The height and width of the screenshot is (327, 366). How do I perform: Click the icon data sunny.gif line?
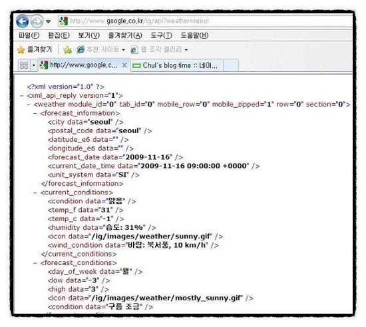(135, 236)
